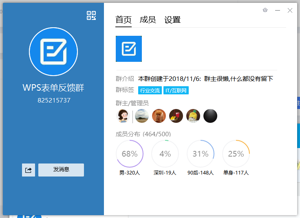Click the 单身-117人 label

pos(236,173)
